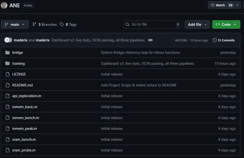The height and width of the screenshot is (158, 244).
Task: Open the inmem_bench.m file
Action: (26, 118)
